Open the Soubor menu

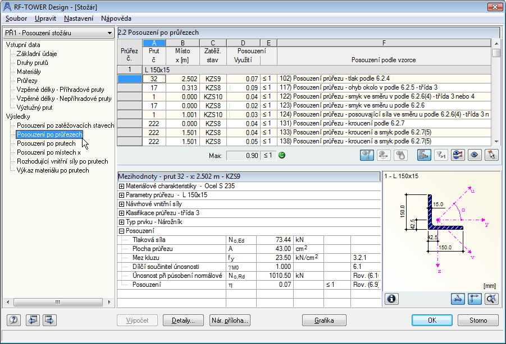tap(16, 18)
